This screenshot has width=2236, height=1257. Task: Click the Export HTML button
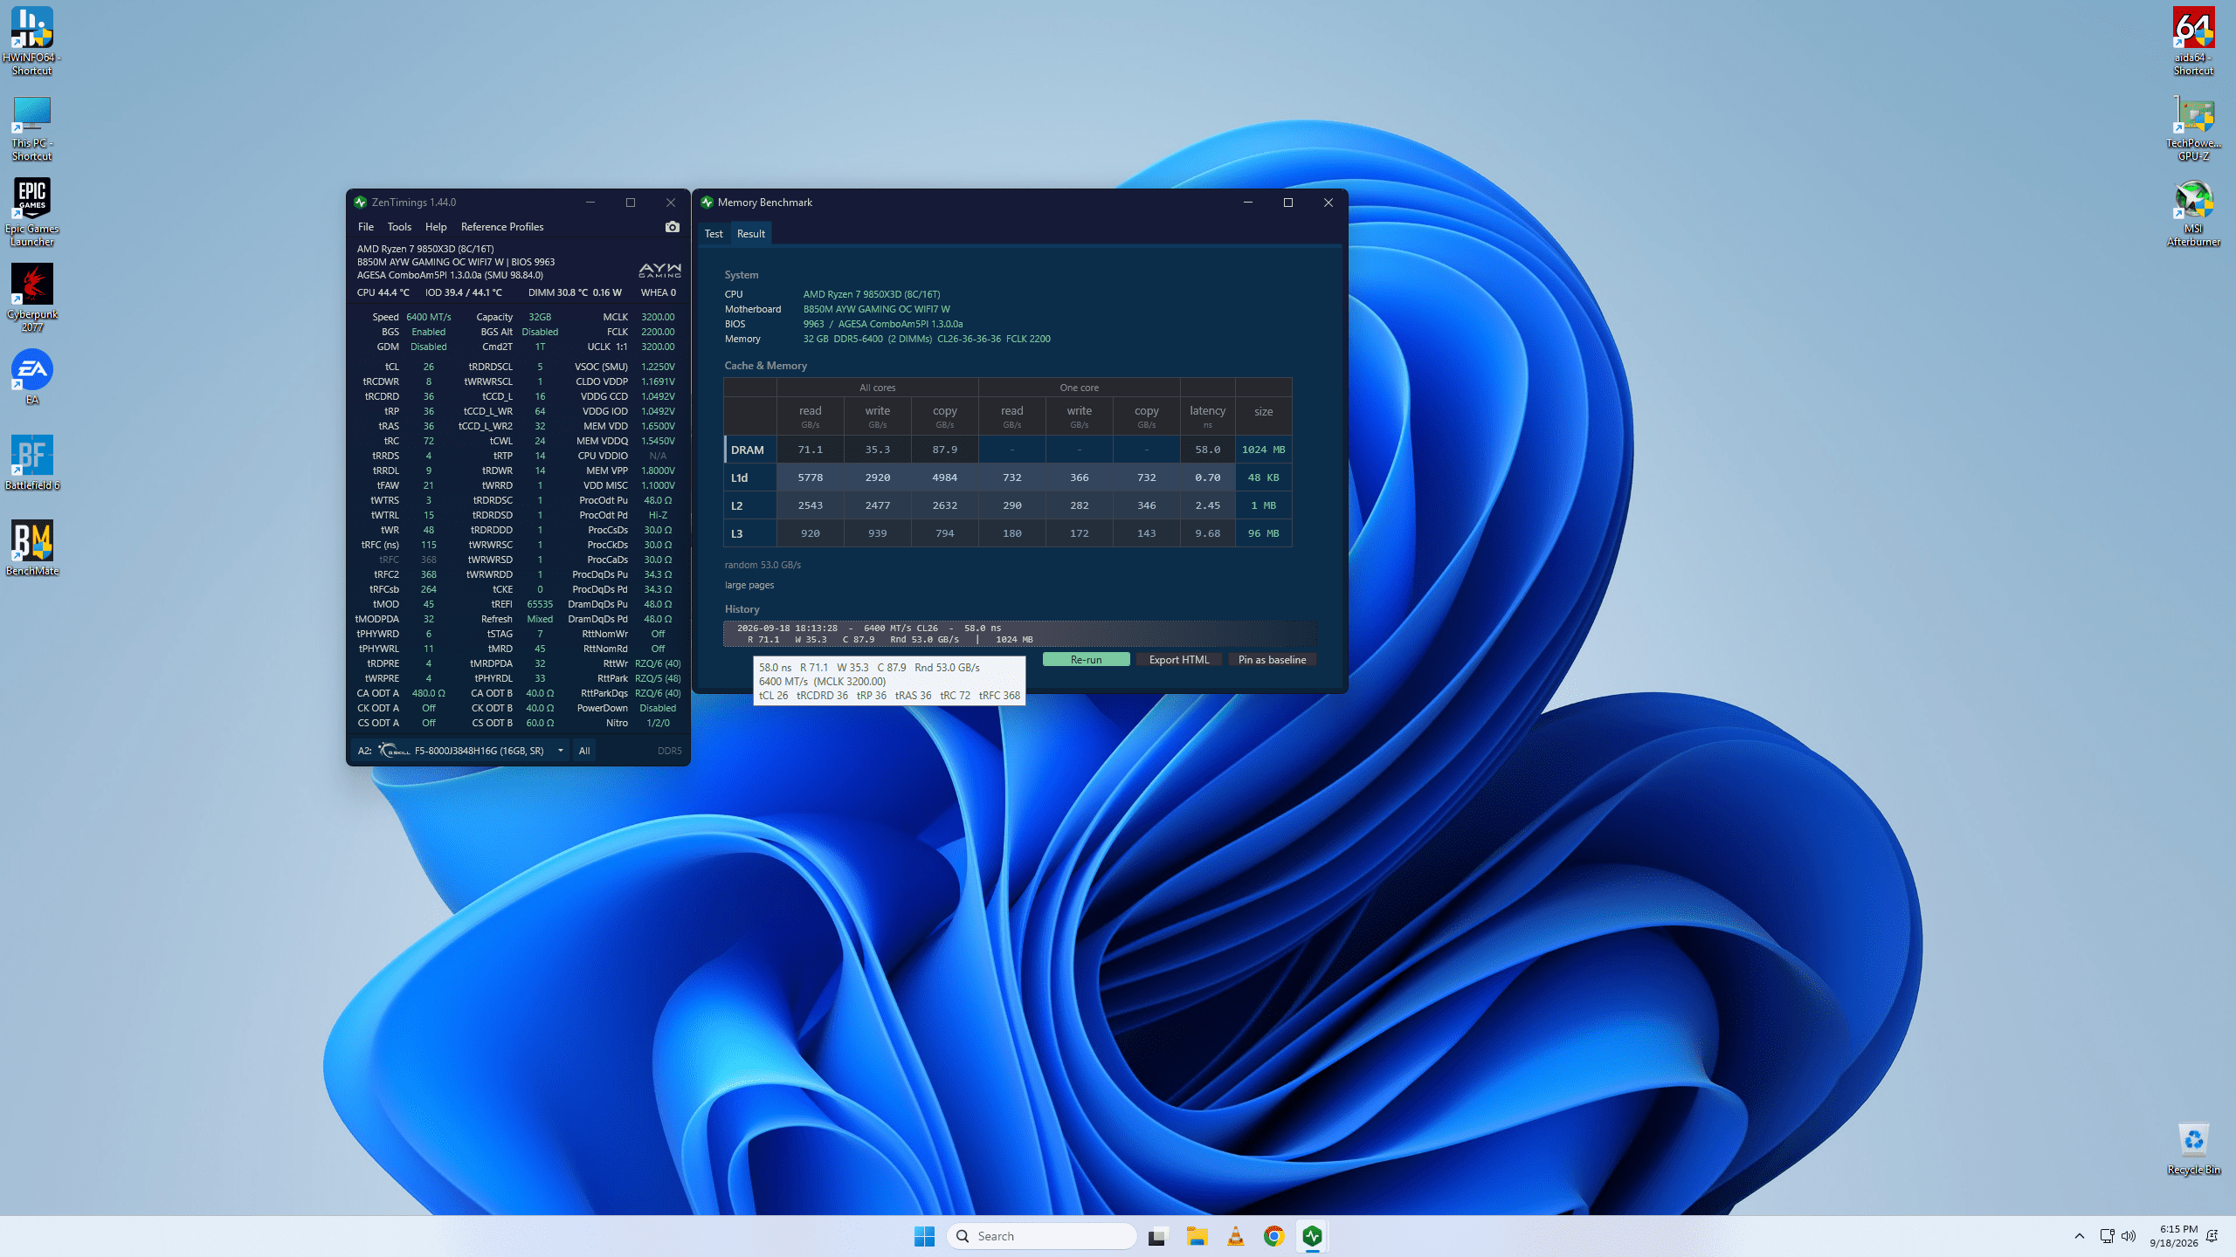[x=1179, y=660]
